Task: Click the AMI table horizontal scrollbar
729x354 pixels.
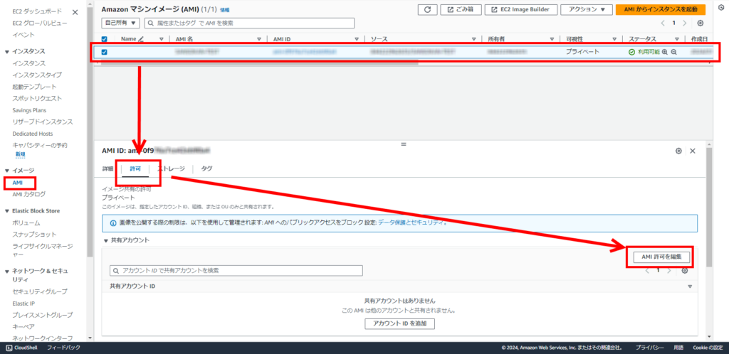Action: coord(260,63)
